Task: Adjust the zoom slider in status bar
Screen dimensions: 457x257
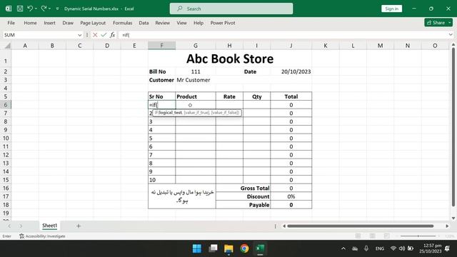Action: (418, 236)
